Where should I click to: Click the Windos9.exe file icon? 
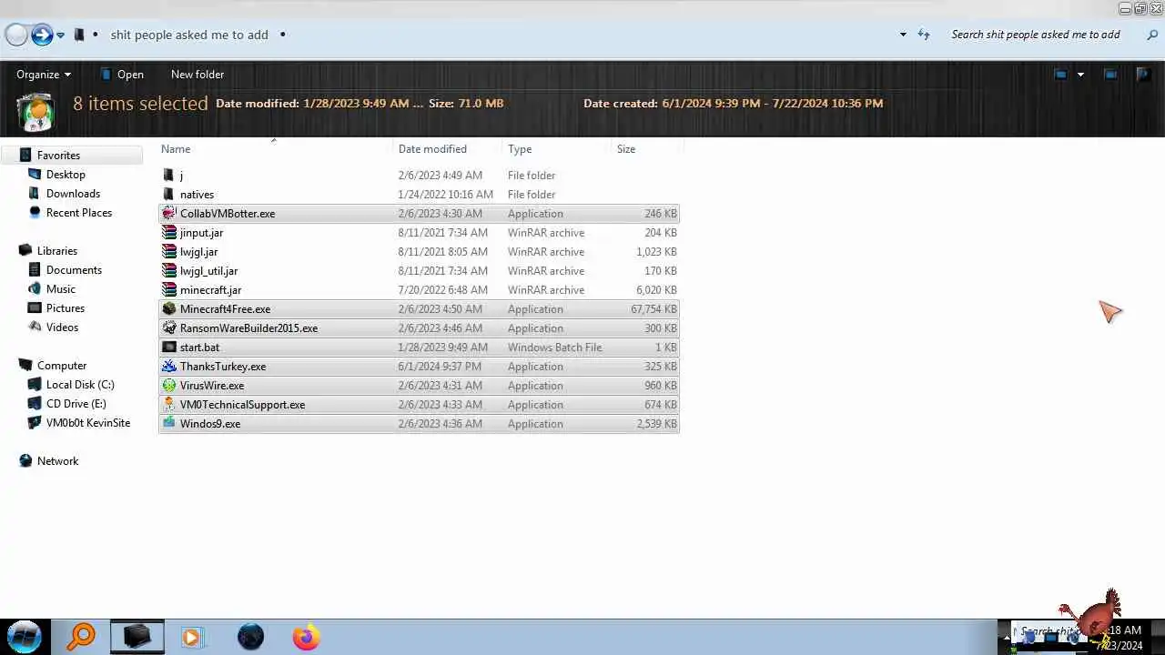[x=168, y=424]
